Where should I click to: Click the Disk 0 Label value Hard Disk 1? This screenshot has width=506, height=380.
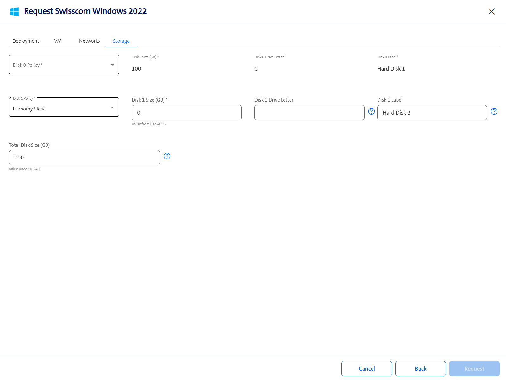click(x=391, y=69)
